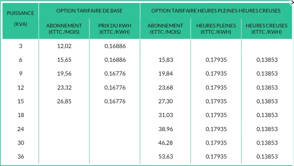Click the 0,16886 price in the 3 kVA row
Viewport: 294px width, 166px height.
coord(115,46)
